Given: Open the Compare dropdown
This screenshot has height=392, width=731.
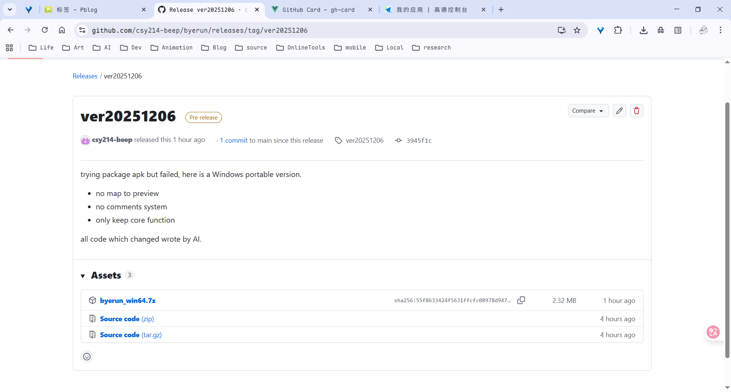Looking at the screenshot, I should point(588,111).
